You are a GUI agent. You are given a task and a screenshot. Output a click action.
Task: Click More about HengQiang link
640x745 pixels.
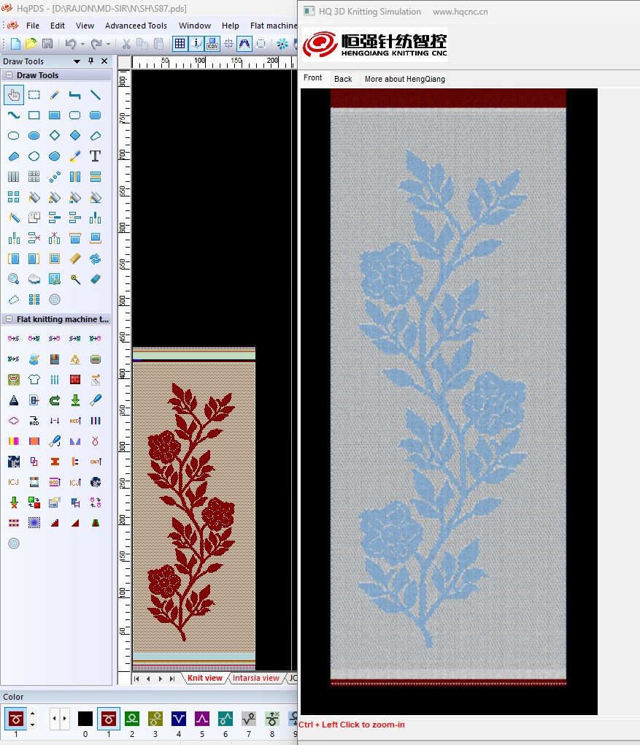click(404, 79)
